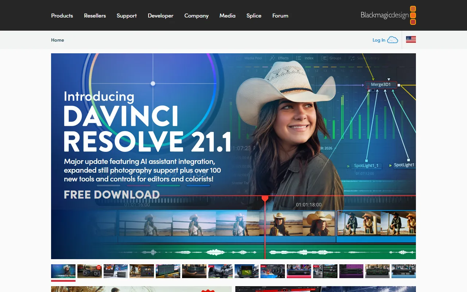Select the third carousel thumbnail
This screenshot has width=467, height=292.
tap(116, 271)
